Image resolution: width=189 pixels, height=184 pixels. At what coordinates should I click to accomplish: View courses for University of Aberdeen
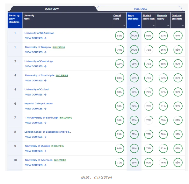point(36,165)
